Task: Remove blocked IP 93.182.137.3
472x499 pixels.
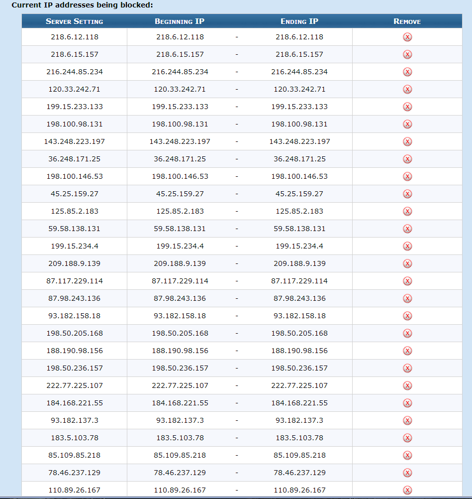Action: pyautogui.click(x=407, y=420)
